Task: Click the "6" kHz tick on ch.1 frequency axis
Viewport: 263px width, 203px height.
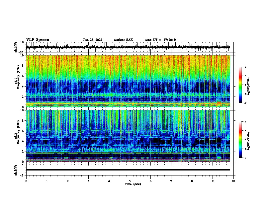Action: [x=23, y=76]
